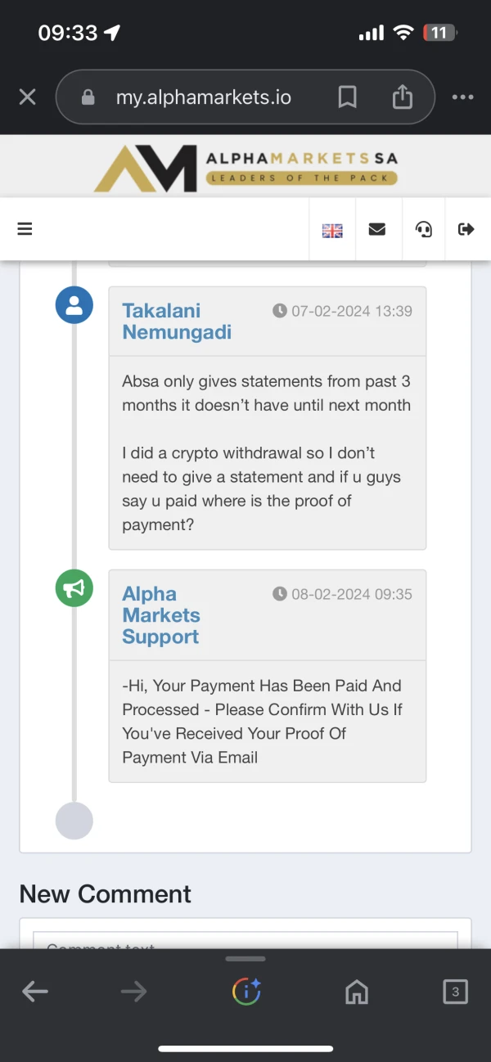Open the support headset icon
491x1062 pixels.
424,230
